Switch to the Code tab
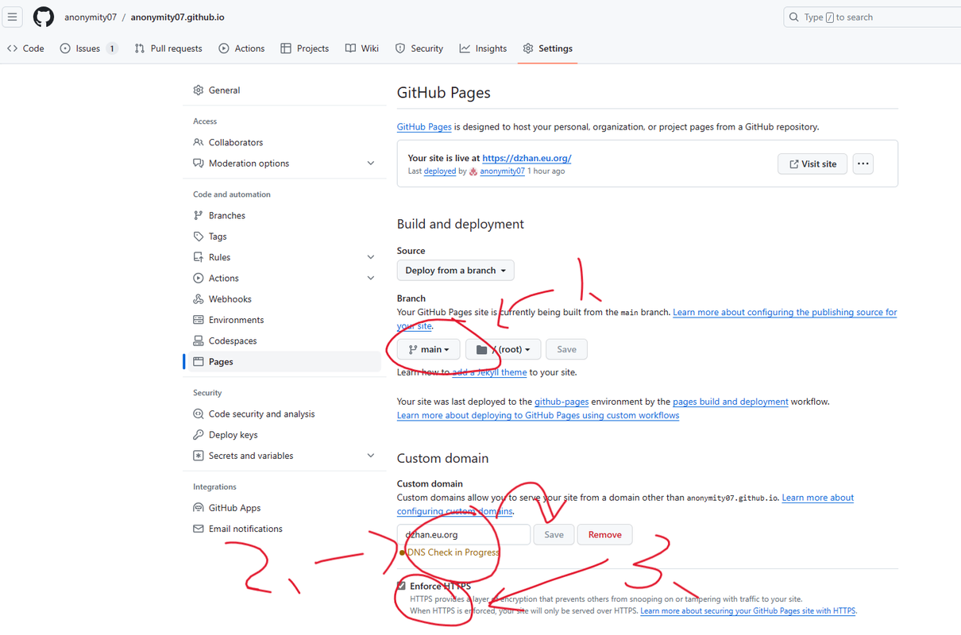Viewport: 961px width, 635px height. pyautogui.click(x=25, y=48)
